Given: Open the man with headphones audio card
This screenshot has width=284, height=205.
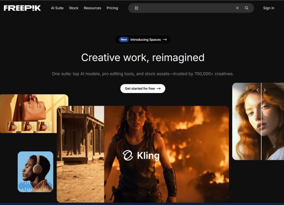Looking at the screenshot, I should 35,172.
